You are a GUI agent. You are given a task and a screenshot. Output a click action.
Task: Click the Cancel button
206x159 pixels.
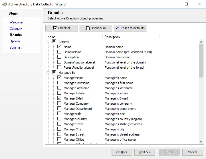pos(193,152)
